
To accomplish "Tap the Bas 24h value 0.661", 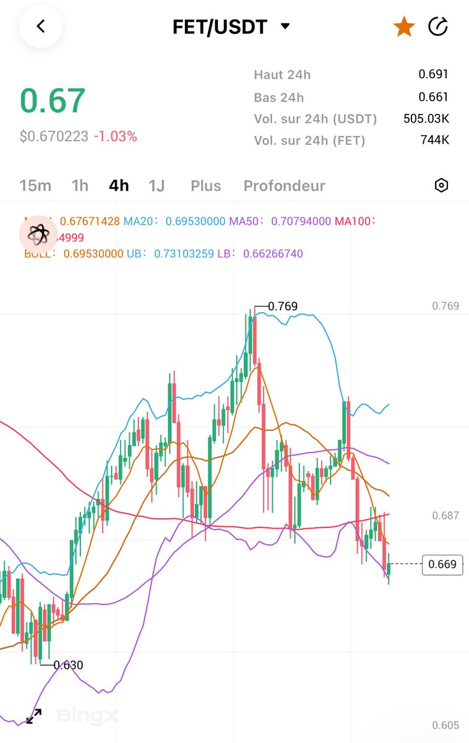I will pyautogui.click(x=433, y=97).
